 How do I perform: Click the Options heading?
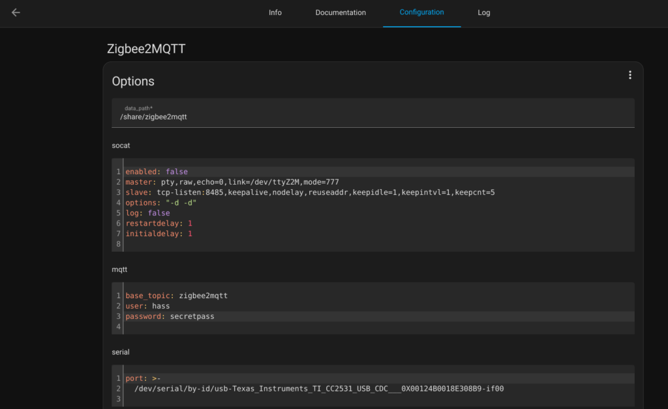pos(133,82)
